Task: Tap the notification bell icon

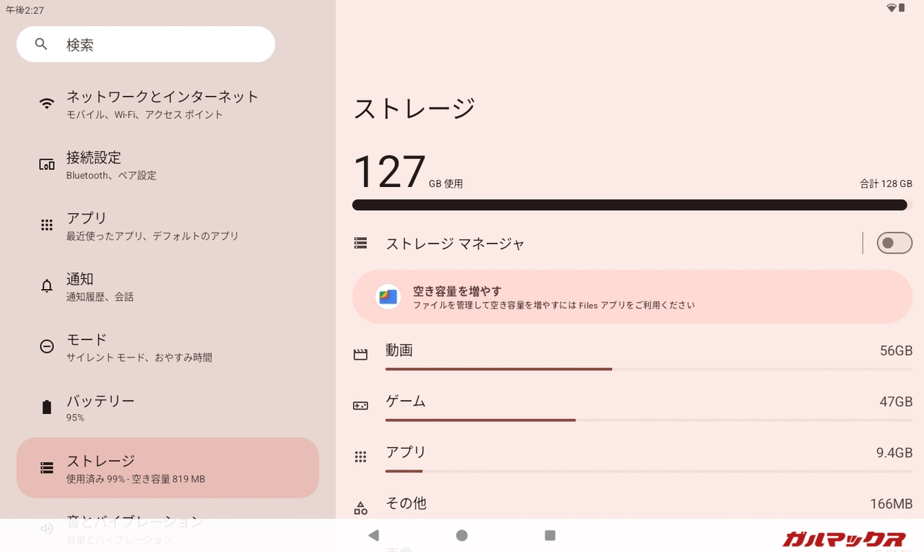Action: [x=47, y=286]
